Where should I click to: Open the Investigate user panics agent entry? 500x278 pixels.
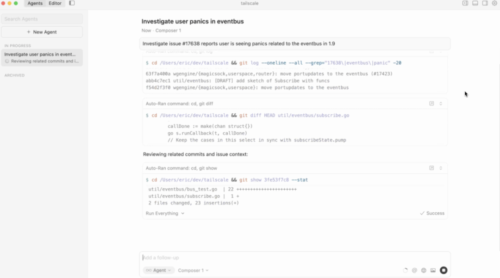pos(42,58)
